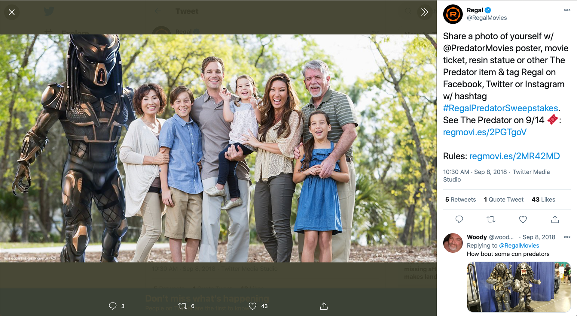Click reply icon below the photo
Screen dimensions: 577x316
(x=113, y=306)
